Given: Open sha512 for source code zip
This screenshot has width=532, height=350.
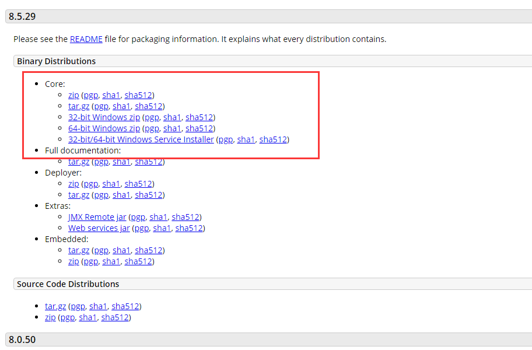Looking at the screenshot, I should click(x=115, y=317).
